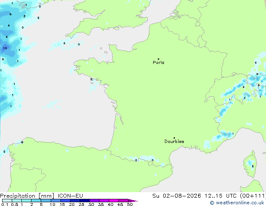Viewport: 266px width, 206px height.
Task: Click the '(00+111)' forecast offset text
Action: pos(253,196)
